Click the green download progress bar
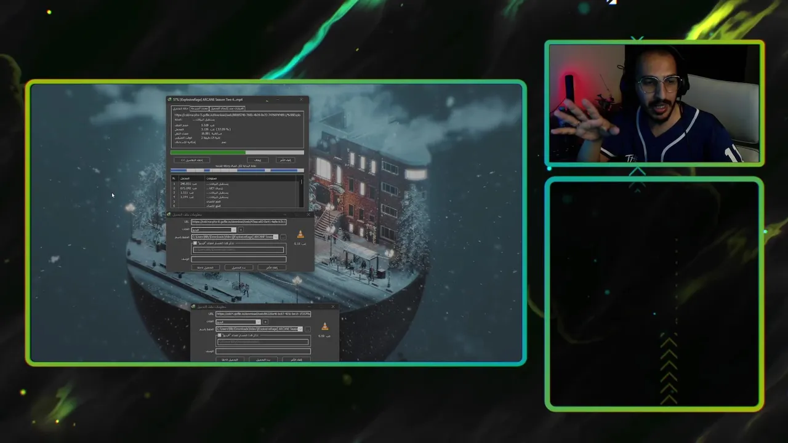788x443 pixels. 237,153
